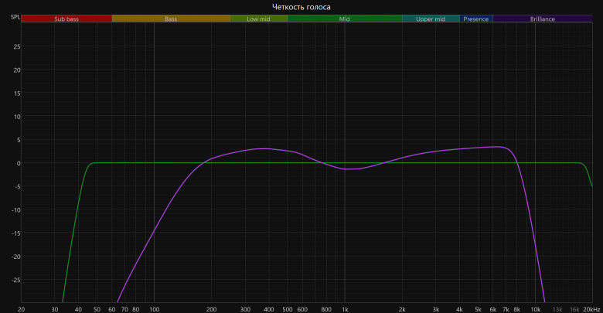The height and width of the screenshot is (313, 603).
Task: Click the 7k frequency label
Action: tap(506, 309)
